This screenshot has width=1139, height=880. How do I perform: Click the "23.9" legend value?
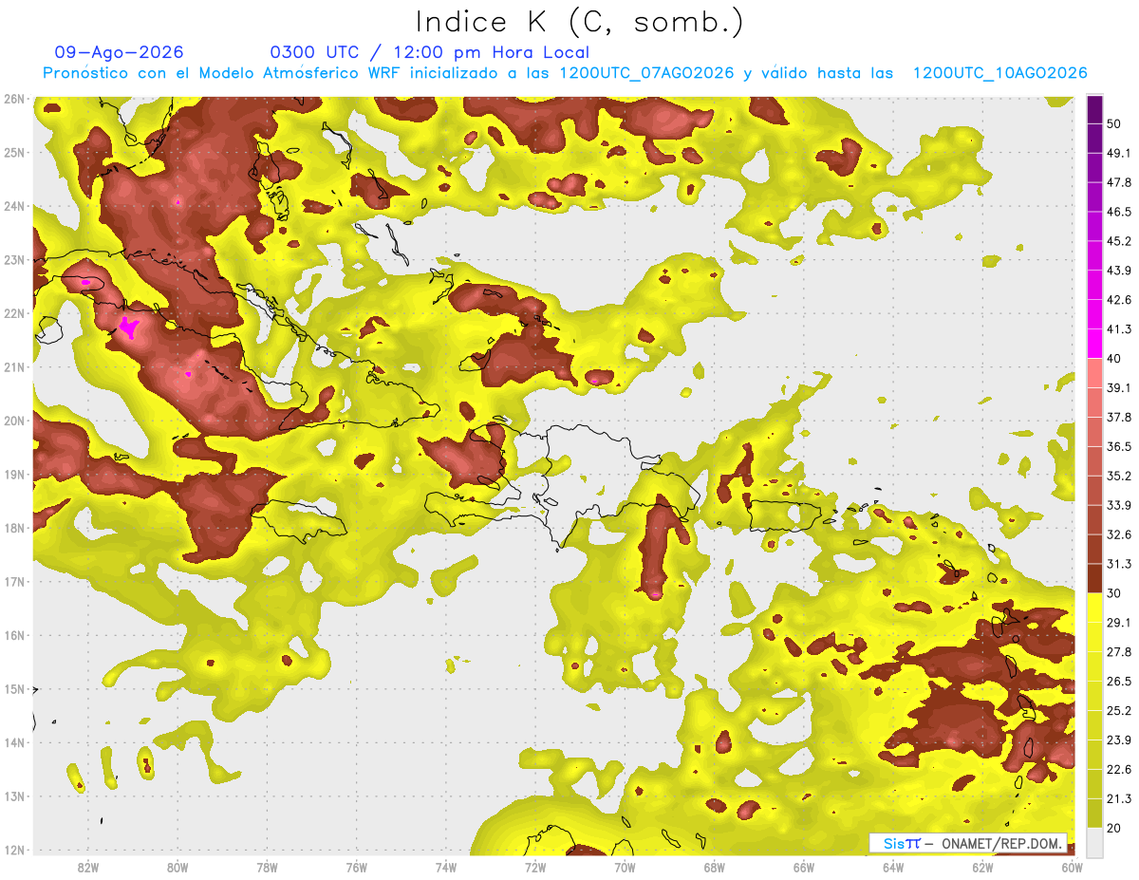click(x=1118, y=740)
